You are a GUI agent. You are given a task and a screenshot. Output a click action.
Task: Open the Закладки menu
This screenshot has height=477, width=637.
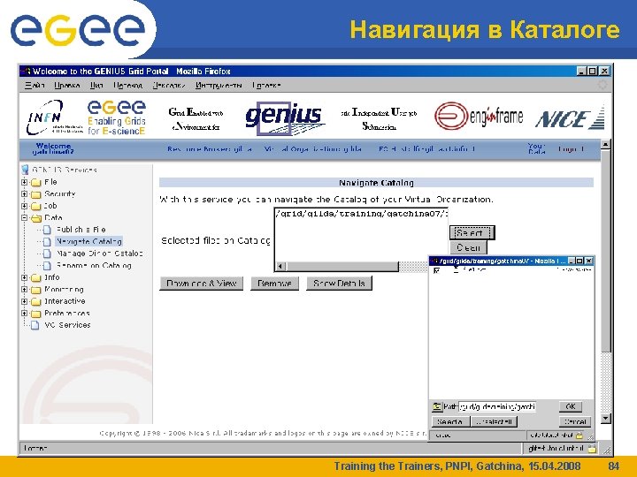click(169, 85)
